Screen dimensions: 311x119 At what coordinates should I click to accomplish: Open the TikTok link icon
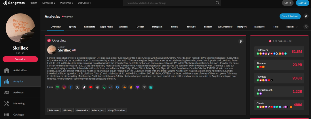click(84, 87)
